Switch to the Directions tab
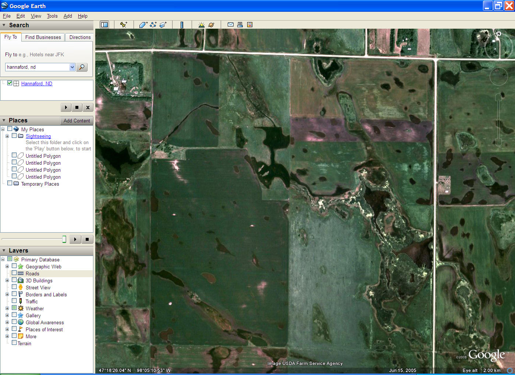This screenshot has height=375, width=515. (x=80, y=37)
